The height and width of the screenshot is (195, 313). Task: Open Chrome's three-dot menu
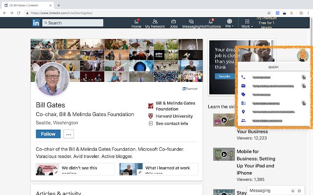coord(308,13)
